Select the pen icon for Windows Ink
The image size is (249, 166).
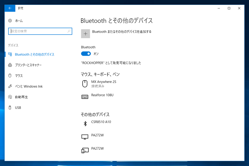pyautogui.click(x=10, y=86)
